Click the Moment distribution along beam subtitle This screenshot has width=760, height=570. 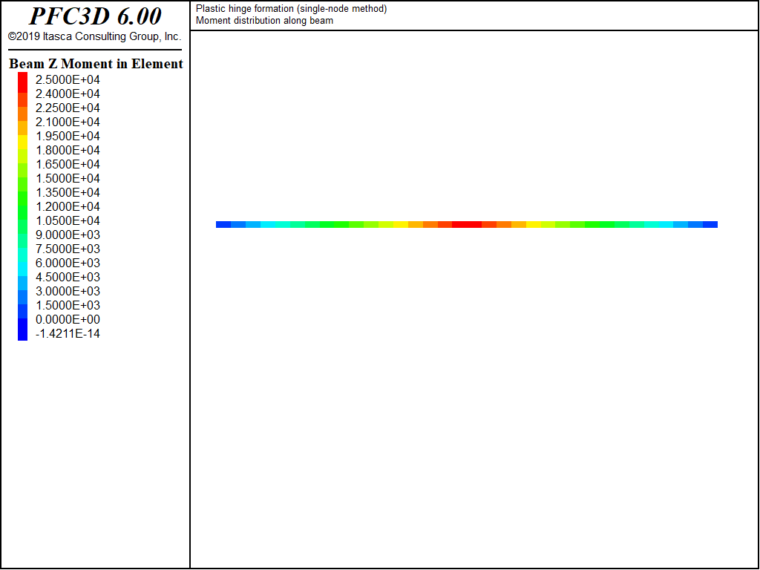(x=265, y=20)
